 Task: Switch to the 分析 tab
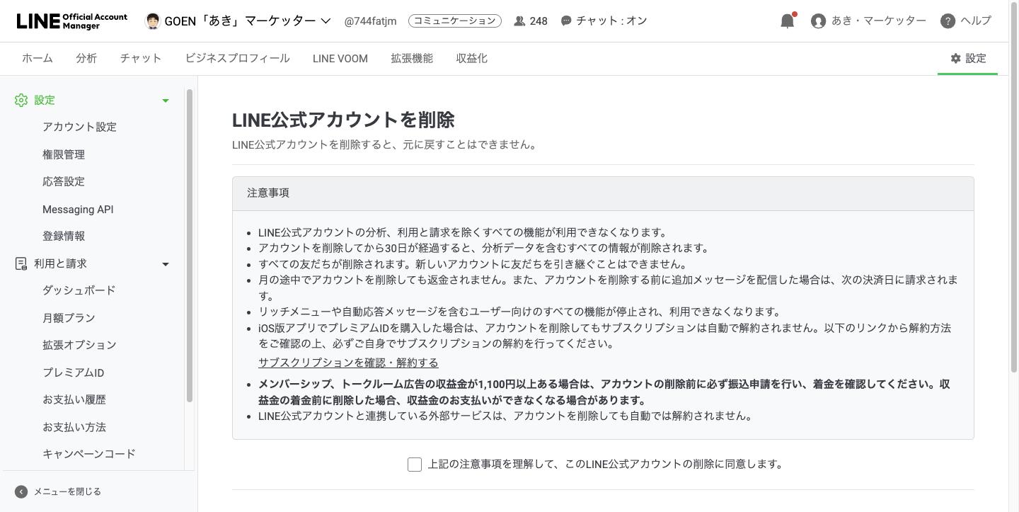coord(86,59)
